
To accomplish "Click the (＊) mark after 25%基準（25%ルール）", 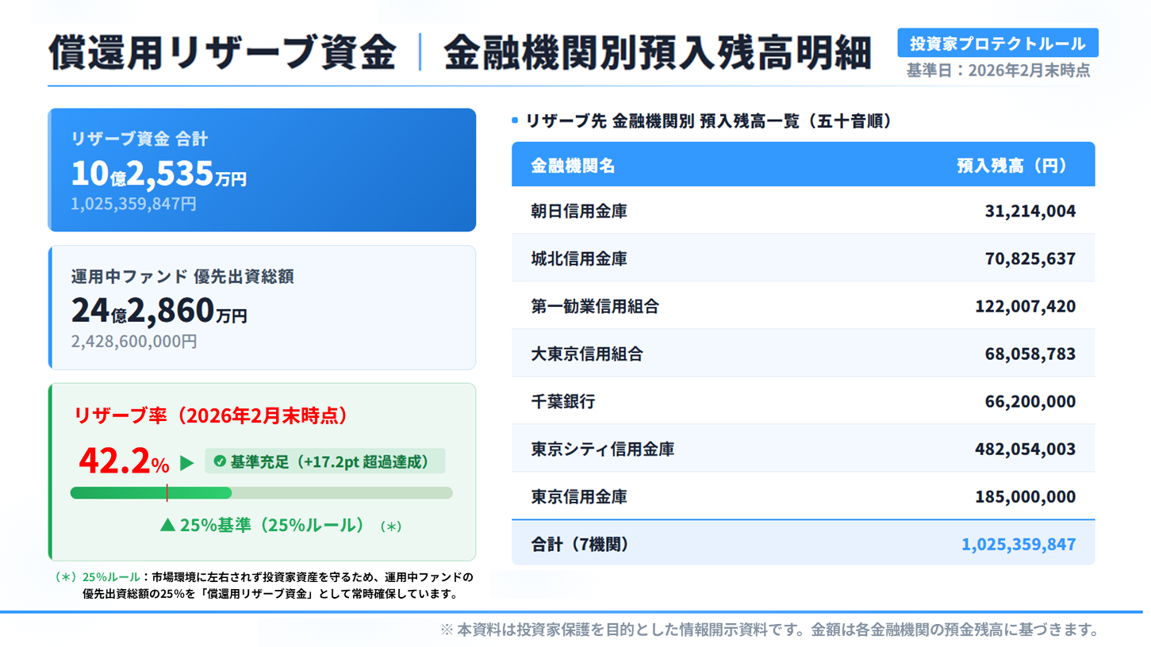I will click(x=389, y=526).
